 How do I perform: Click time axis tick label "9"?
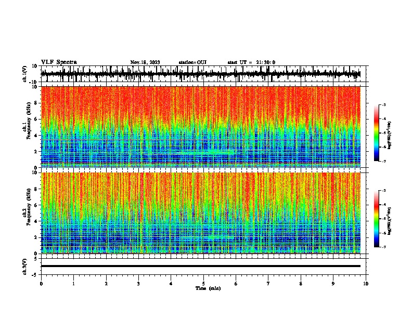333,283
